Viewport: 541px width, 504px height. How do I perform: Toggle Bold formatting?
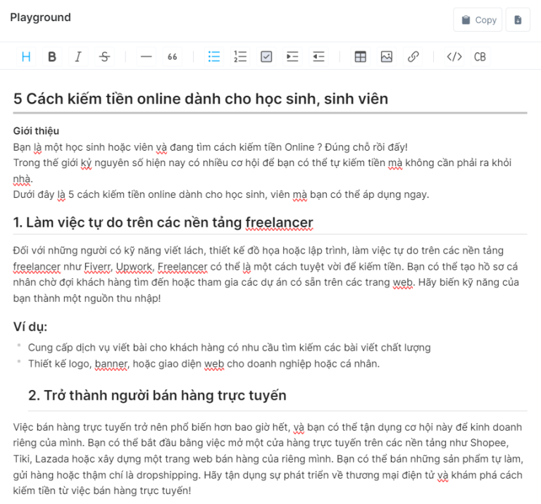tap(52, 56)
